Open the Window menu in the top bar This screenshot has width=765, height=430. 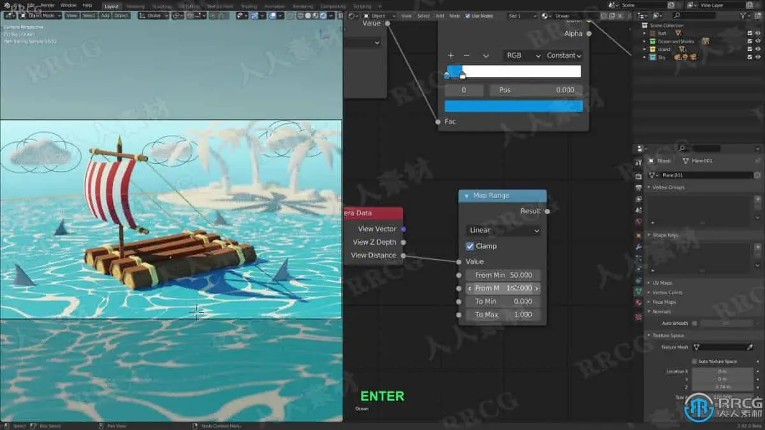pyautogui.click(x=68, y=5)
